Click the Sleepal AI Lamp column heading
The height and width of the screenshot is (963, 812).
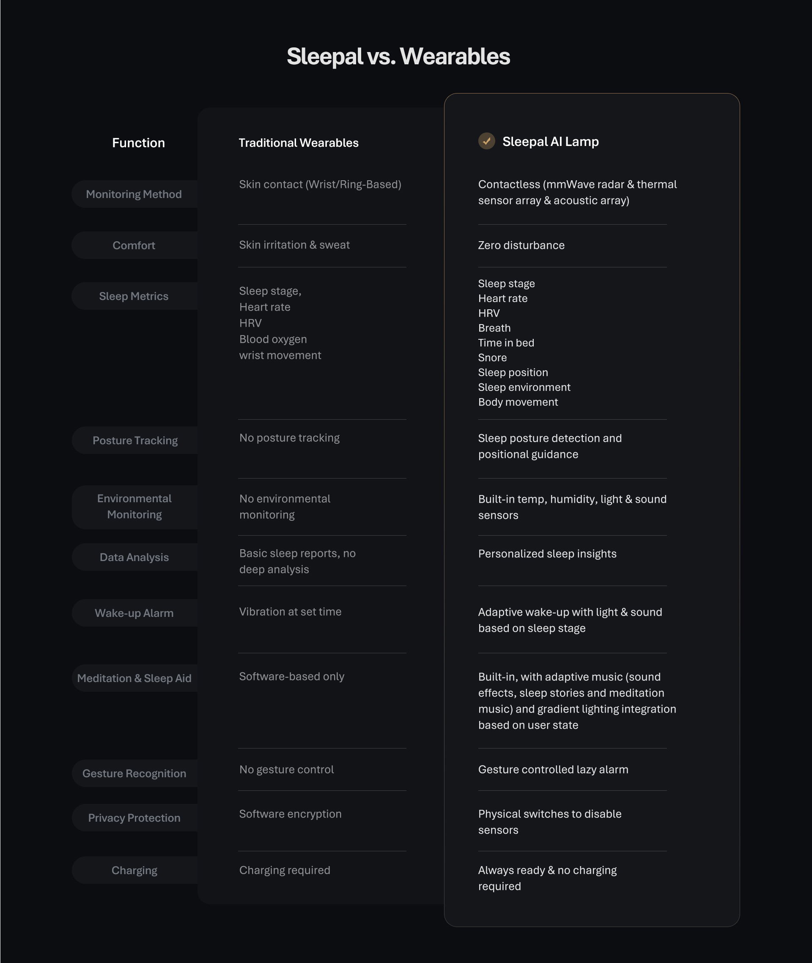point(551,141)
